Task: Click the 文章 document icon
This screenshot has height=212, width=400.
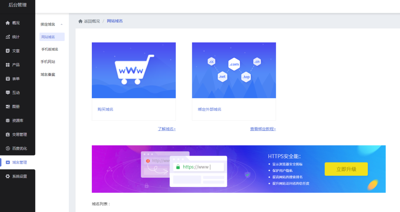Action: coord(8,51)
